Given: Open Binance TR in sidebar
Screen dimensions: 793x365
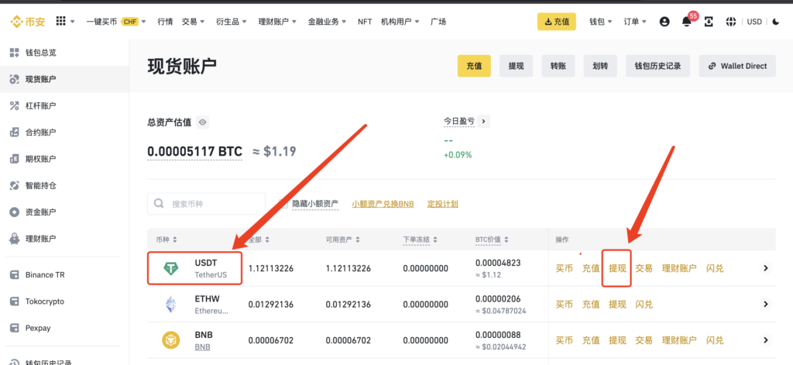Looking at the screenshot, I should (64, 275).
